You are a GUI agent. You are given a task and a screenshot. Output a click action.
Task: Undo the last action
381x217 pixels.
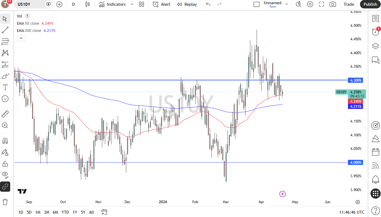[x=208, y=4]
